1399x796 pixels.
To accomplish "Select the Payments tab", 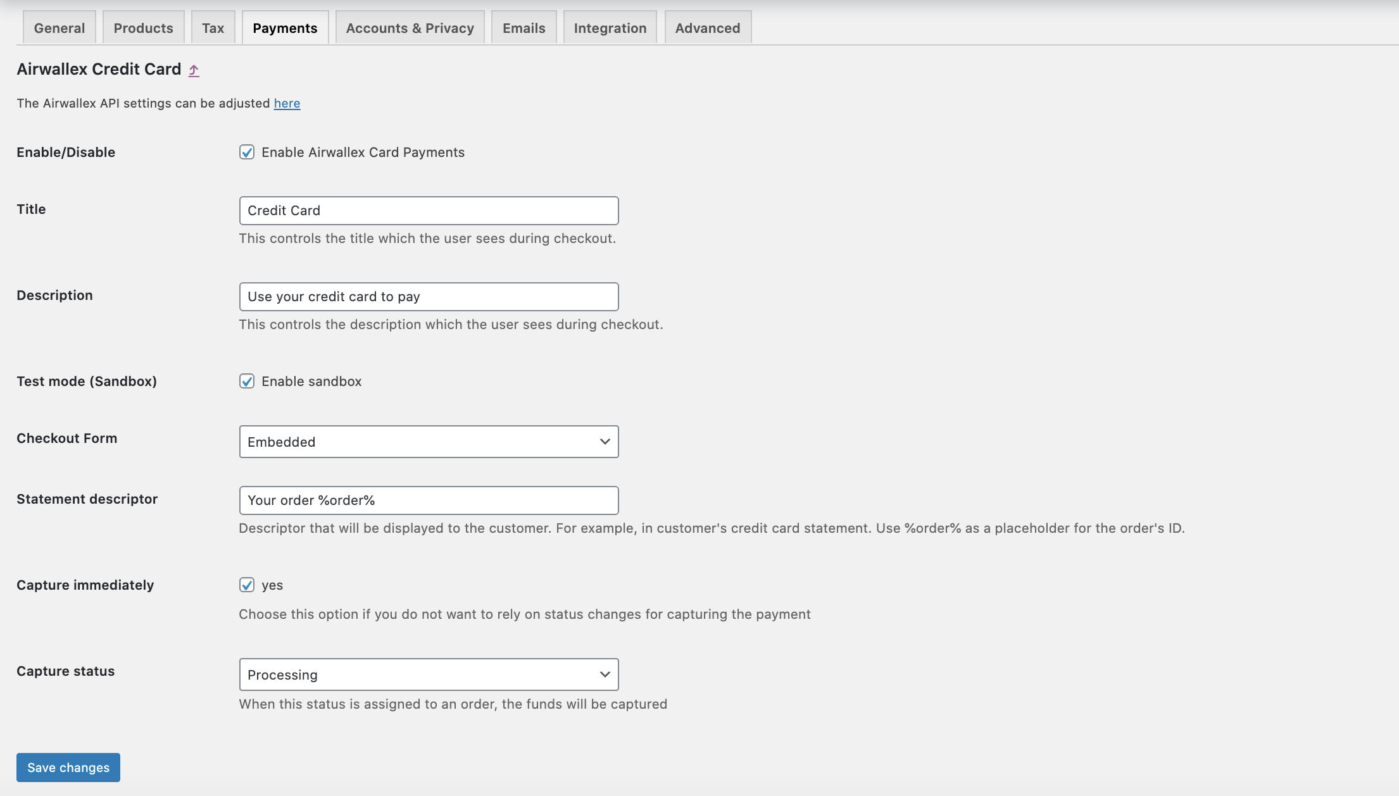I will (x=285, y=27).
